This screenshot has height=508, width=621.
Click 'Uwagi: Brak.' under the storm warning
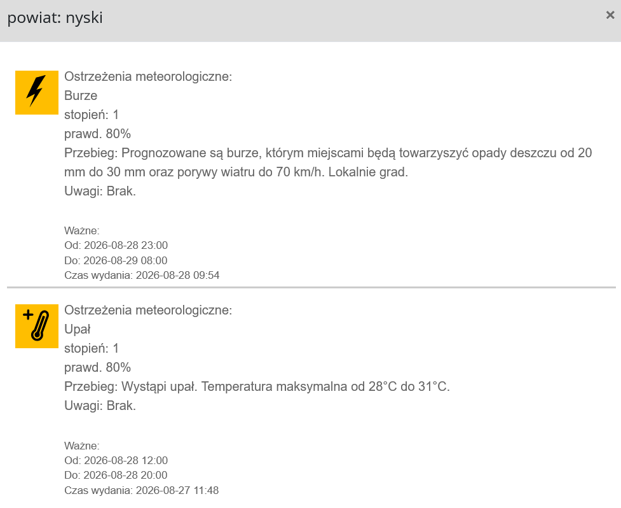100,191
